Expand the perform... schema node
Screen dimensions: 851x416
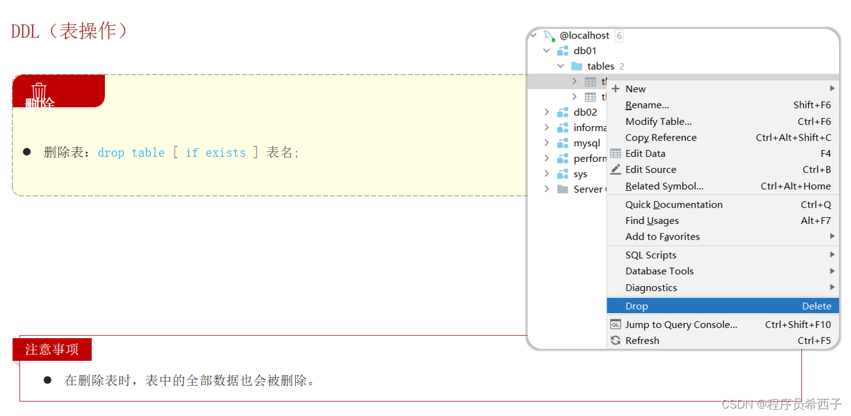tap(547, 158)
